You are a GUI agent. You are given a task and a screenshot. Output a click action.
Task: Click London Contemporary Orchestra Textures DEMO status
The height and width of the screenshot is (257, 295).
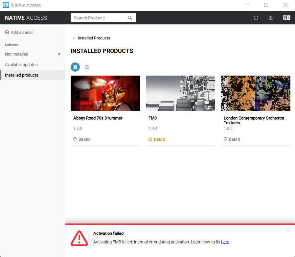[232, 139]
